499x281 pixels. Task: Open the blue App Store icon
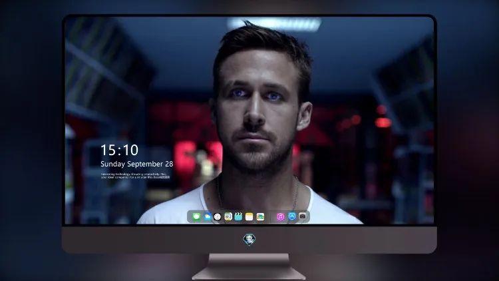tap(292, 216)
